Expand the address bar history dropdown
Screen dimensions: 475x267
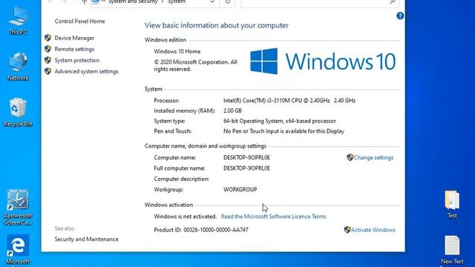pos(212,2)
